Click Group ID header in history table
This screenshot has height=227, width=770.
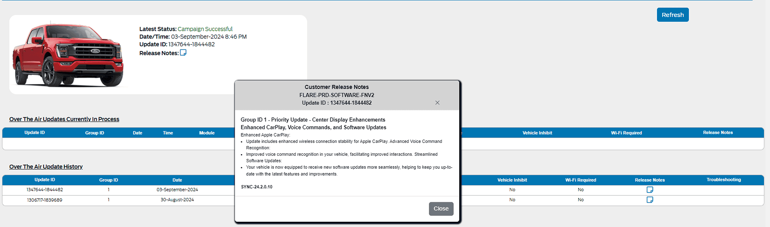pyautogui.click(x=109, y=180)
